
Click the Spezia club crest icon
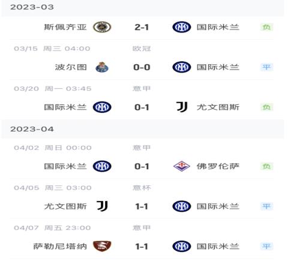(102, 27)
